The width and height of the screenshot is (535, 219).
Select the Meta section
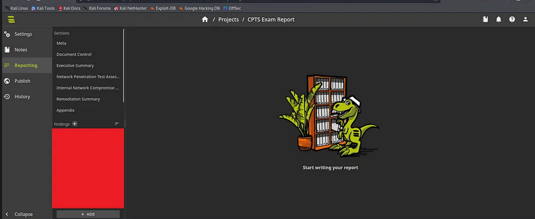coord(87,43)
